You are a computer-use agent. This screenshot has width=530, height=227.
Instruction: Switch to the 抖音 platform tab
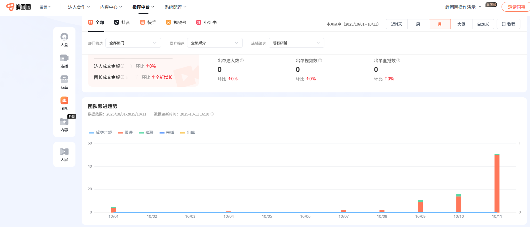(x=122, y=22)
